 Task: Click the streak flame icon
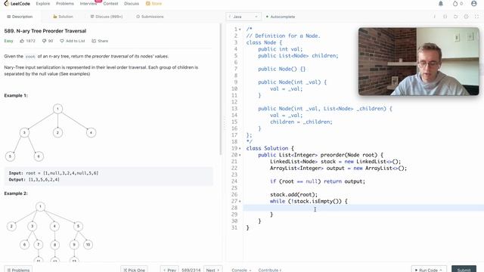point(455,3)
